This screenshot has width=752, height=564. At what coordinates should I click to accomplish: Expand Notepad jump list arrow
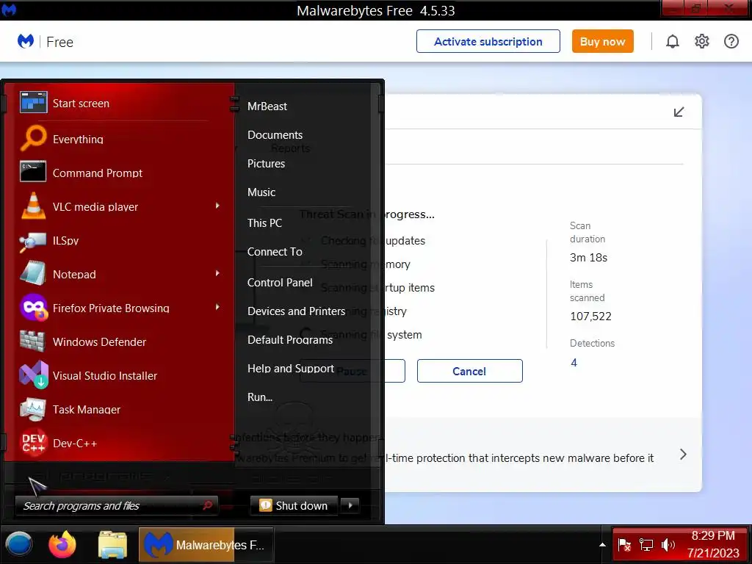click(217, 273)
